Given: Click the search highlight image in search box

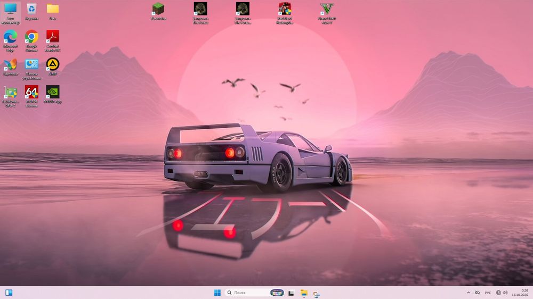Looking at the screenshot, I should 277,293.
